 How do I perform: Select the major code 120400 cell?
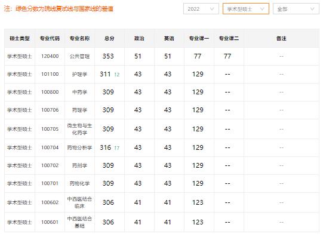(x=50, y=56)
